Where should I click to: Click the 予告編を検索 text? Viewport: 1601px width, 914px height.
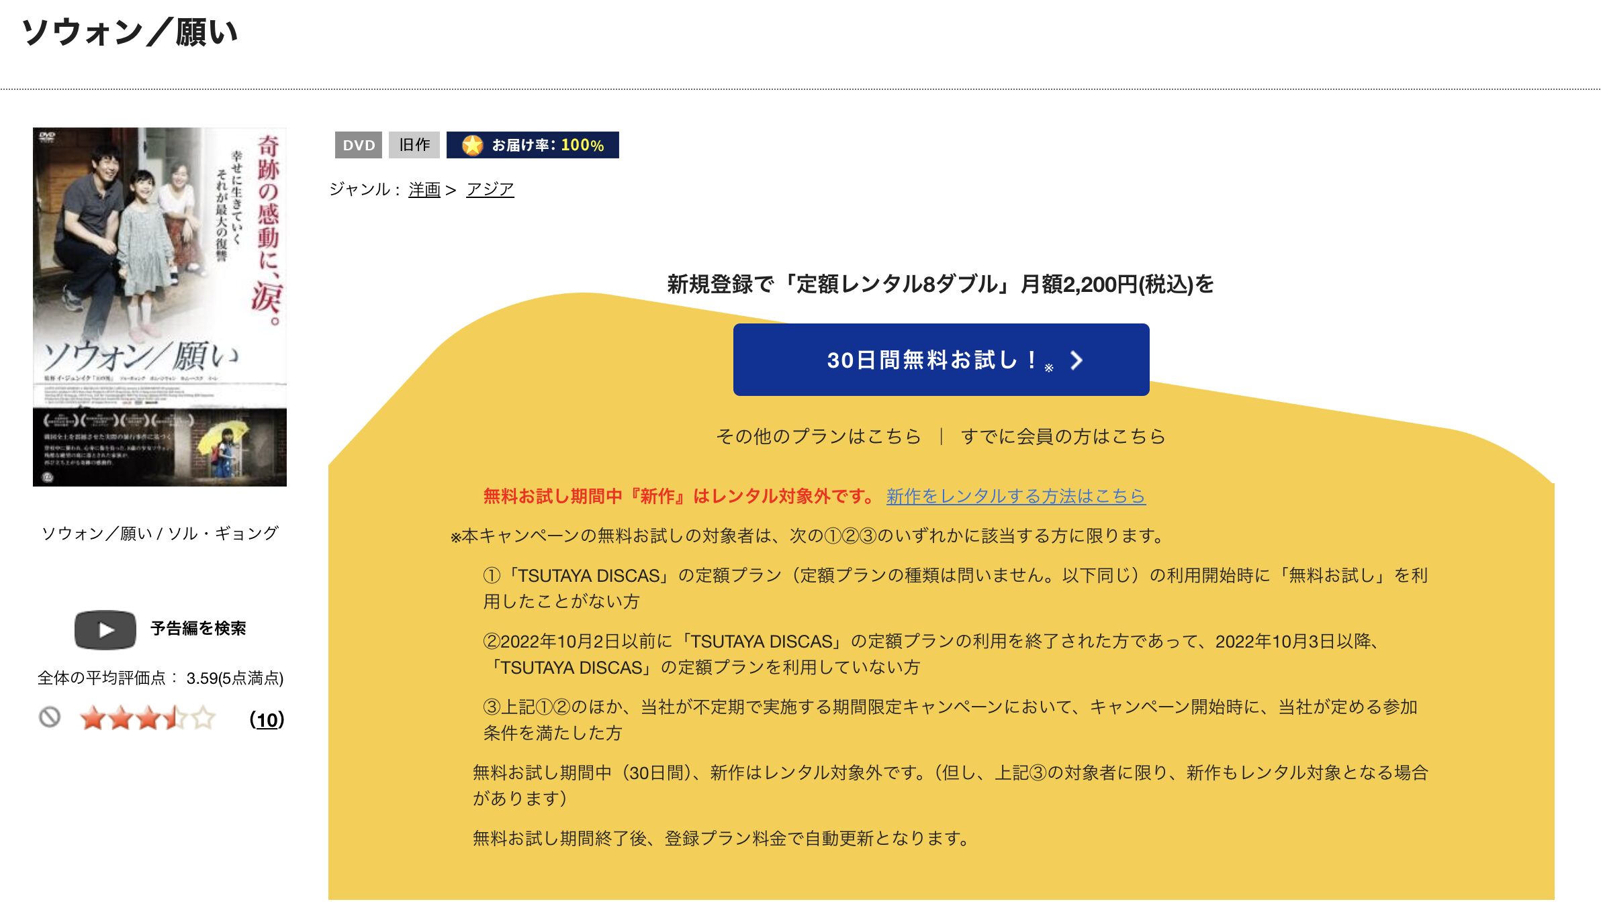[x=198, y=629]
